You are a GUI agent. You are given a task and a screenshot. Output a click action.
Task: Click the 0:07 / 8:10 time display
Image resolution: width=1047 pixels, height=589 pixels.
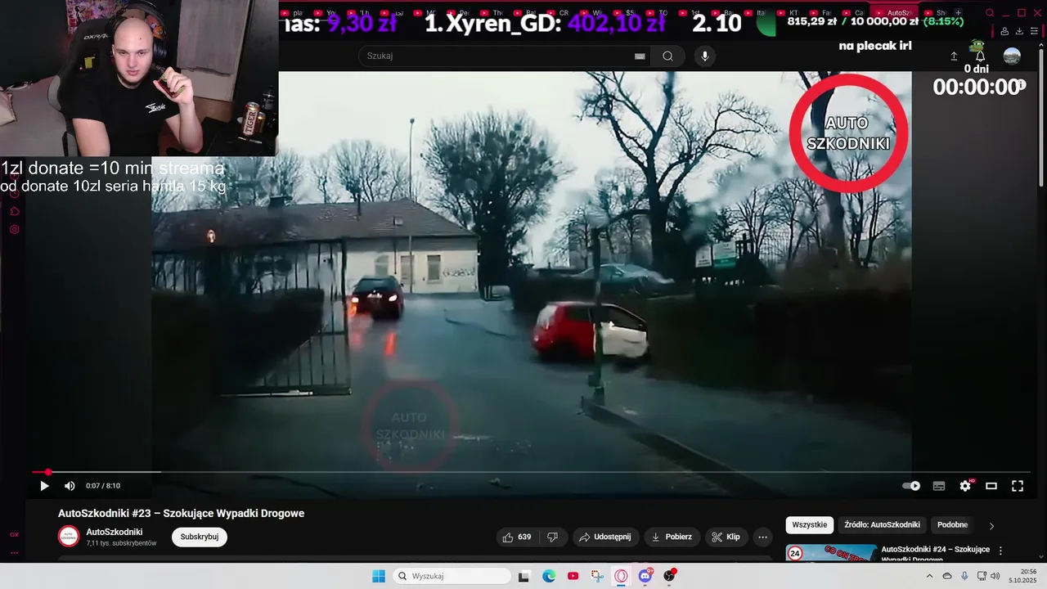click(103, 486)
